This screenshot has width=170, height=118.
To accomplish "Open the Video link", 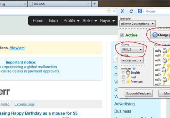I will (x=5, y=104).
